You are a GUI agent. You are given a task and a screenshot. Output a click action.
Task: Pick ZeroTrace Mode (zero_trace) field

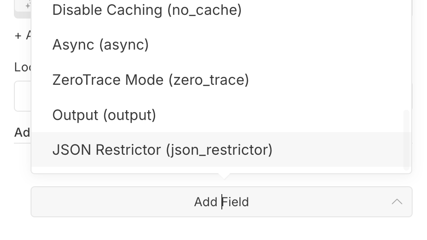pyautogui.click(x=151, y=80)
